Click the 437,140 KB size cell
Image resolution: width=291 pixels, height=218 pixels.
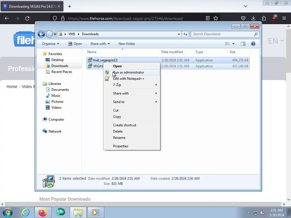(x=240, y=66)
